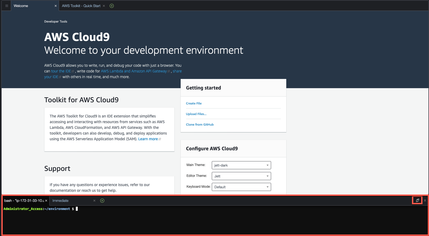429x236 pixels.
Task: Click the 'Keyboard Mode:' label
Action: pos(199,187)
